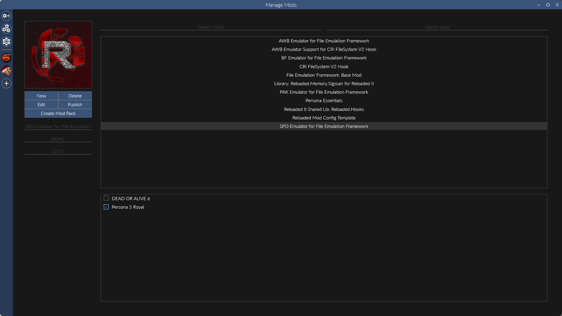Click the Edit mod button
The image size is (562, 316).
click(41, 104)
